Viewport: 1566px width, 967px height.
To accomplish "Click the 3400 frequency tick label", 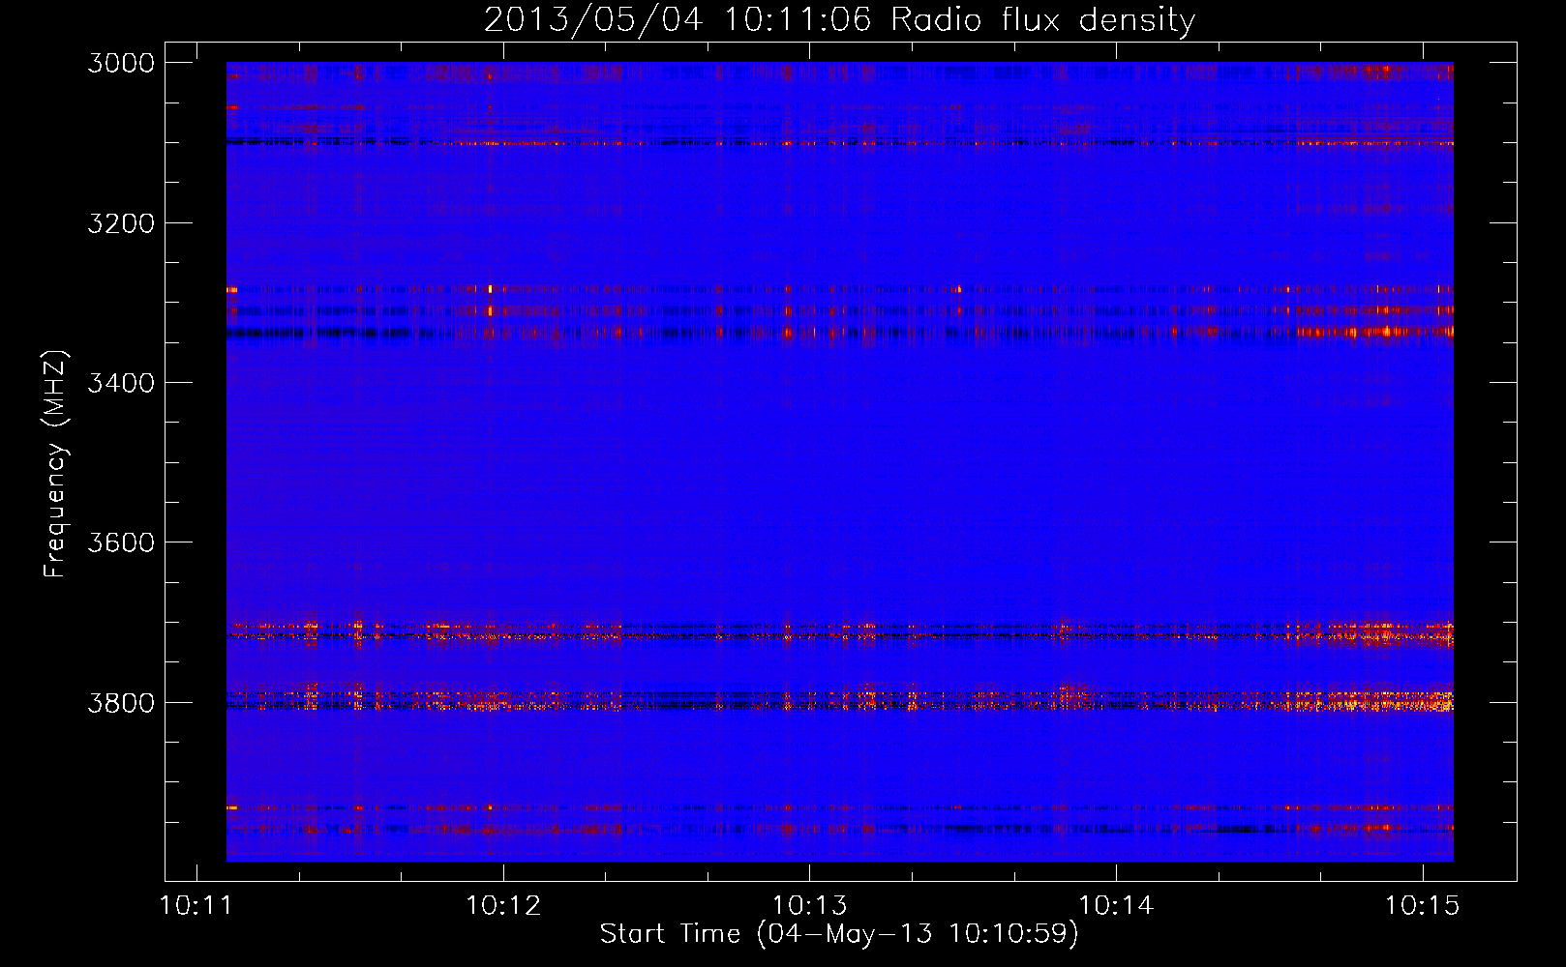I will tap(121, 383).
